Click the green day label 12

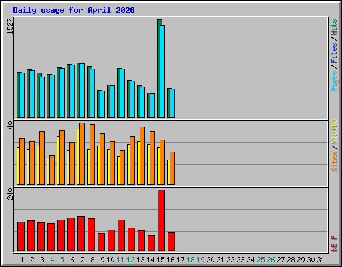pyautogui.click(x=130, y=260)
